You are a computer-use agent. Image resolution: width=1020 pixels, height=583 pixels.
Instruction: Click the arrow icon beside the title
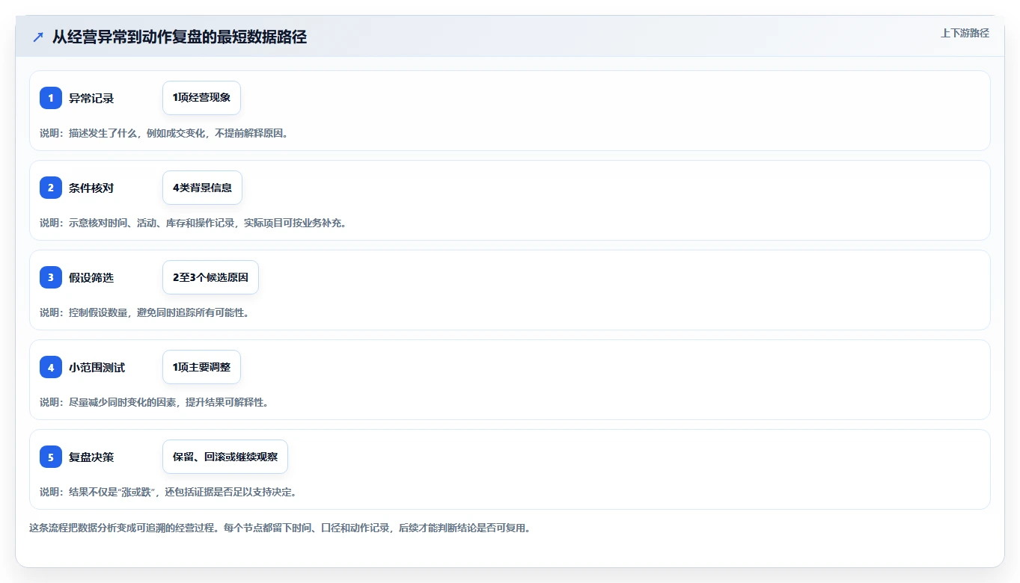point(38,37)
